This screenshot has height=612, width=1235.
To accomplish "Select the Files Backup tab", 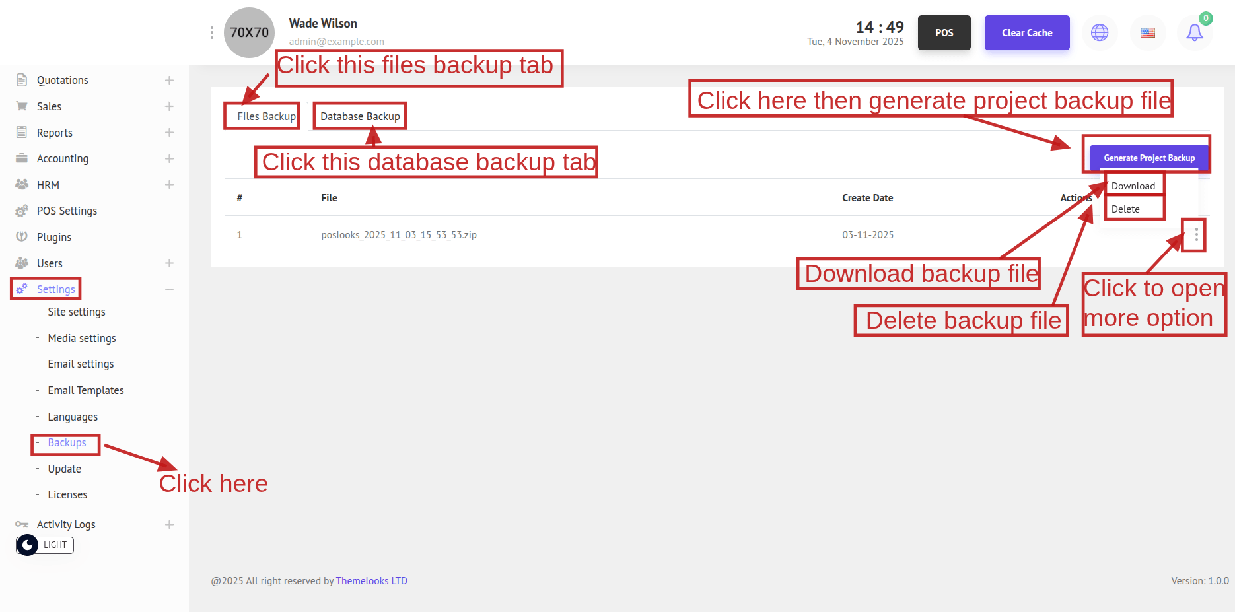I will tap(266, 116).
